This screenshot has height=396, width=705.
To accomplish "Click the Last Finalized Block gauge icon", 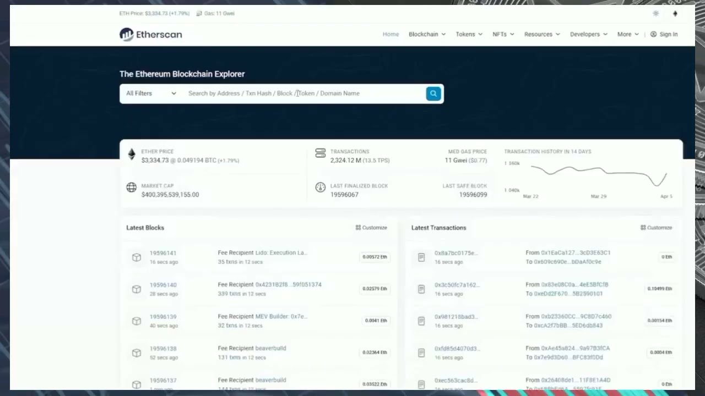I will [x=320, y=188].
